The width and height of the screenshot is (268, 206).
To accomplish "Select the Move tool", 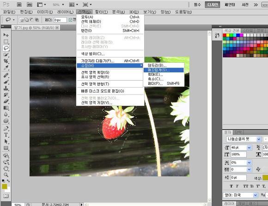I will 6,35.
